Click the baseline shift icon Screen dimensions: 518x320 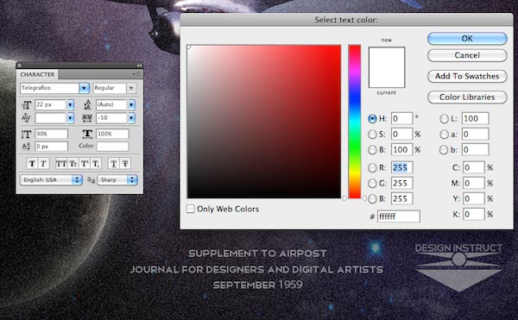[26, 146]
